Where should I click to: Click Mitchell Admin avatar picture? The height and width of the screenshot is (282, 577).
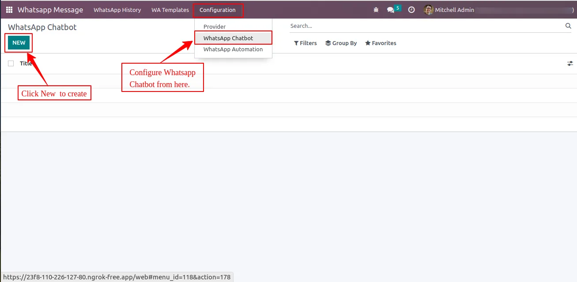point(428,10)
